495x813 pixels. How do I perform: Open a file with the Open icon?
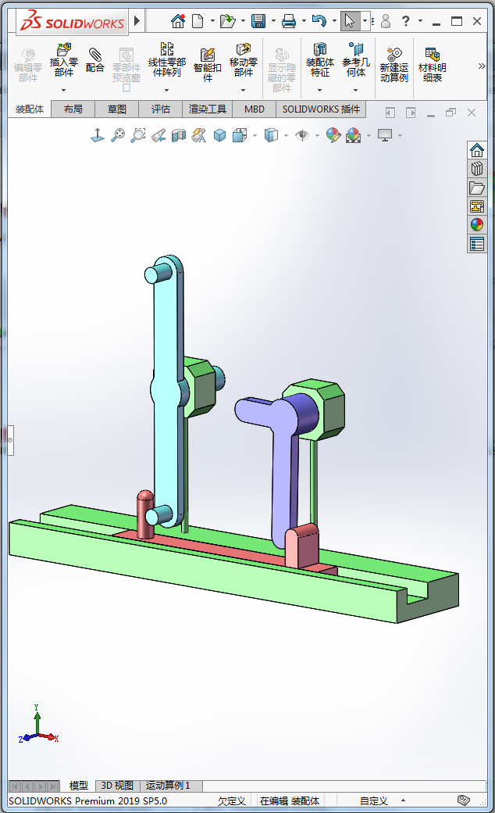[228, 21]
